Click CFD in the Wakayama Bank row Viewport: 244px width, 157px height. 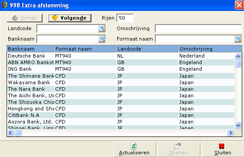60,82
